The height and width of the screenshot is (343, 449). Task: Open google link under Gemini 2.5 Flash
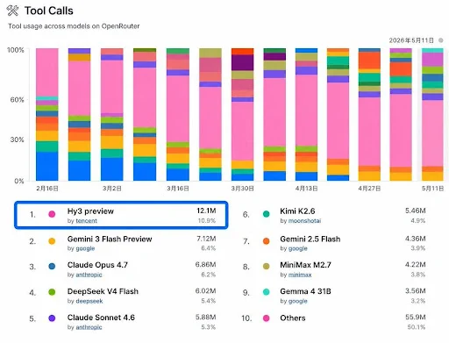(298, 248)
